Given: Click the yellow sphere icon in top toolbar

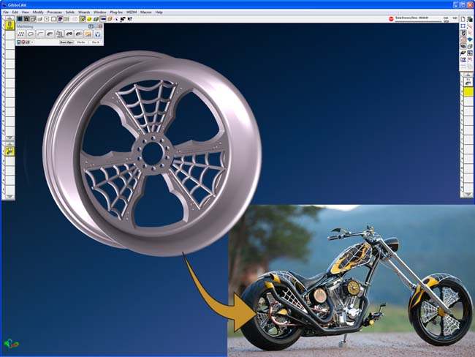Looking at the screenshot, I should [89, 19].
